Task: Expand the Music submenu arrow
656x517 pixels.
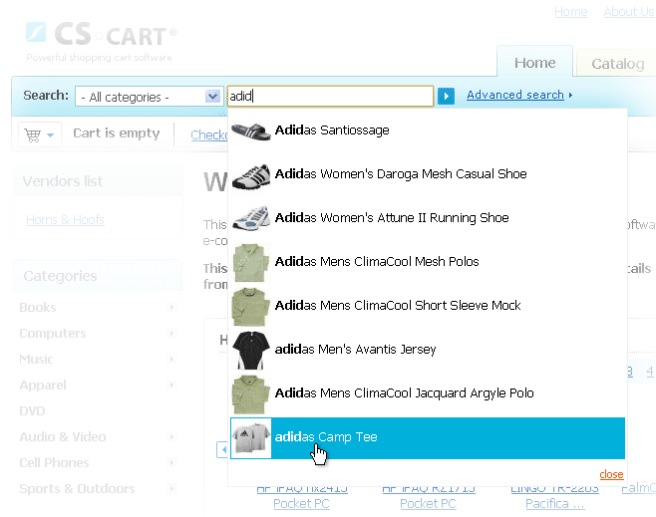Action: coord(171,359)
